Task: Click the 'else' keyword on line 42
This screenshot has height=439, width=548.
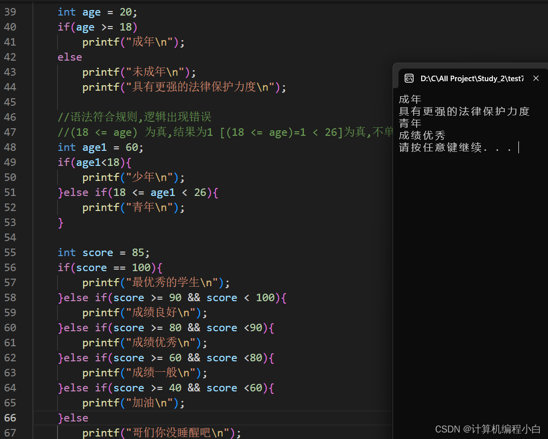Action: click(70, 57)
